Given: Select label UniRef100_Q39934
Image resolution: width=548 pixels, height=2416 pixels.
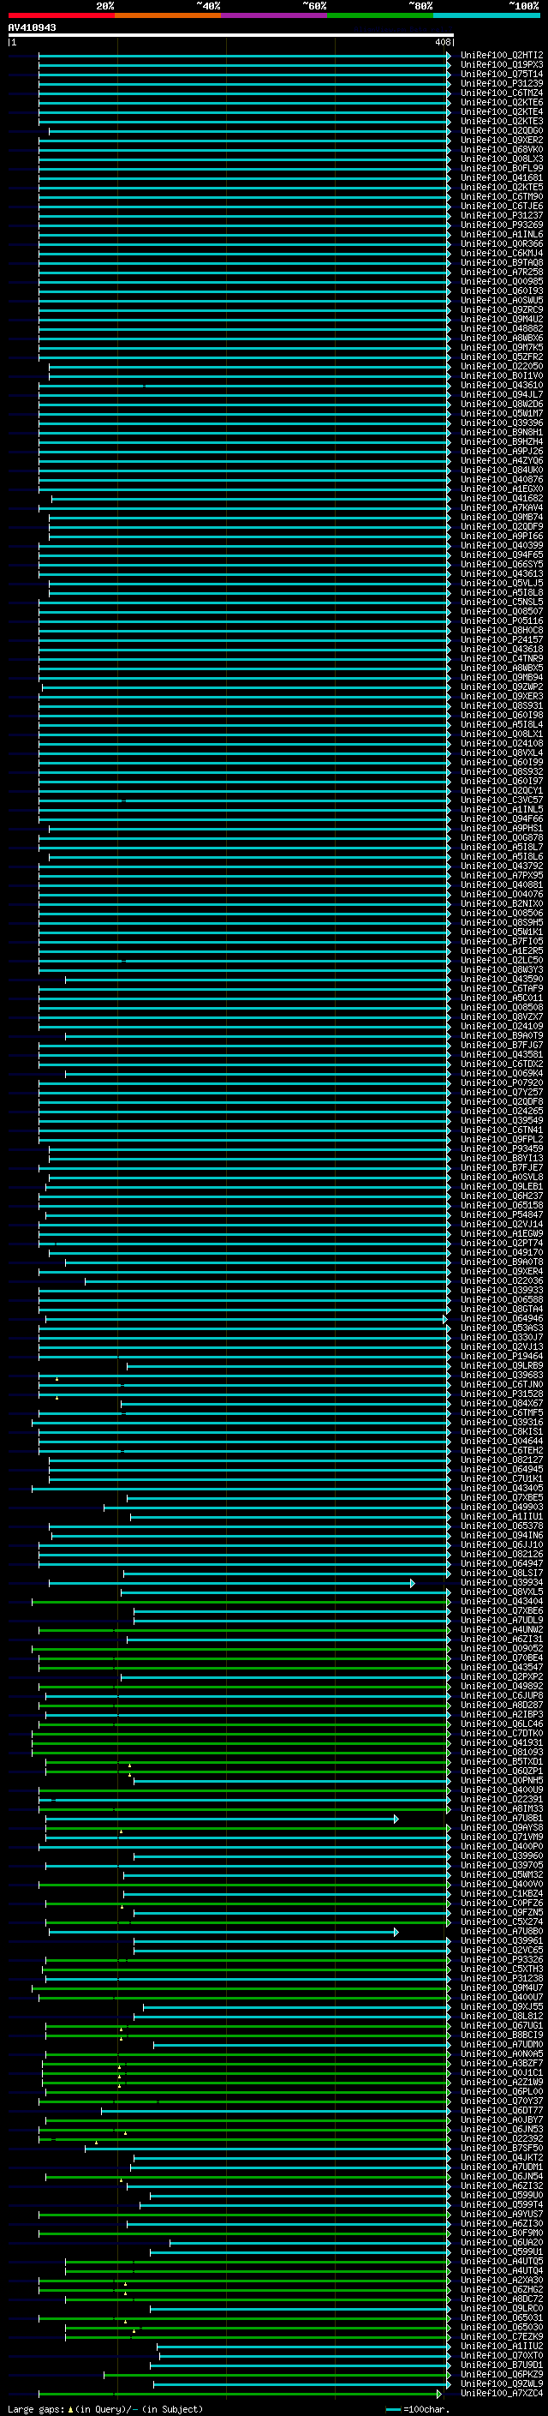Looking at the screenshot, I should click(502, 1583).
